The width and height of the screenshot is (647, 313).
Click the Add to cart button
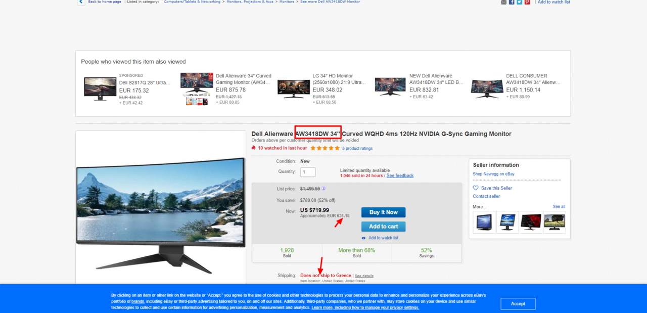pyautogui.click(x=383, y=227)
